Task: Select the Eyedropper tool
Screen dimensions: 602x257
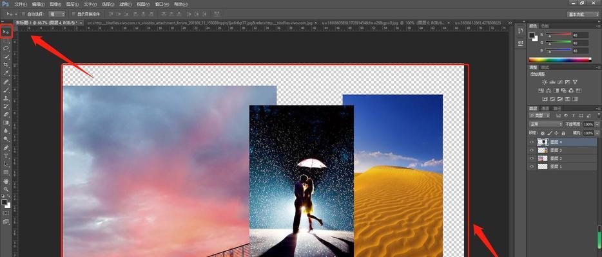Action: point(6,73)
